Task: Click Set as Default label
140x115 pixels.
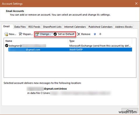Action: (x=66, y=34)
